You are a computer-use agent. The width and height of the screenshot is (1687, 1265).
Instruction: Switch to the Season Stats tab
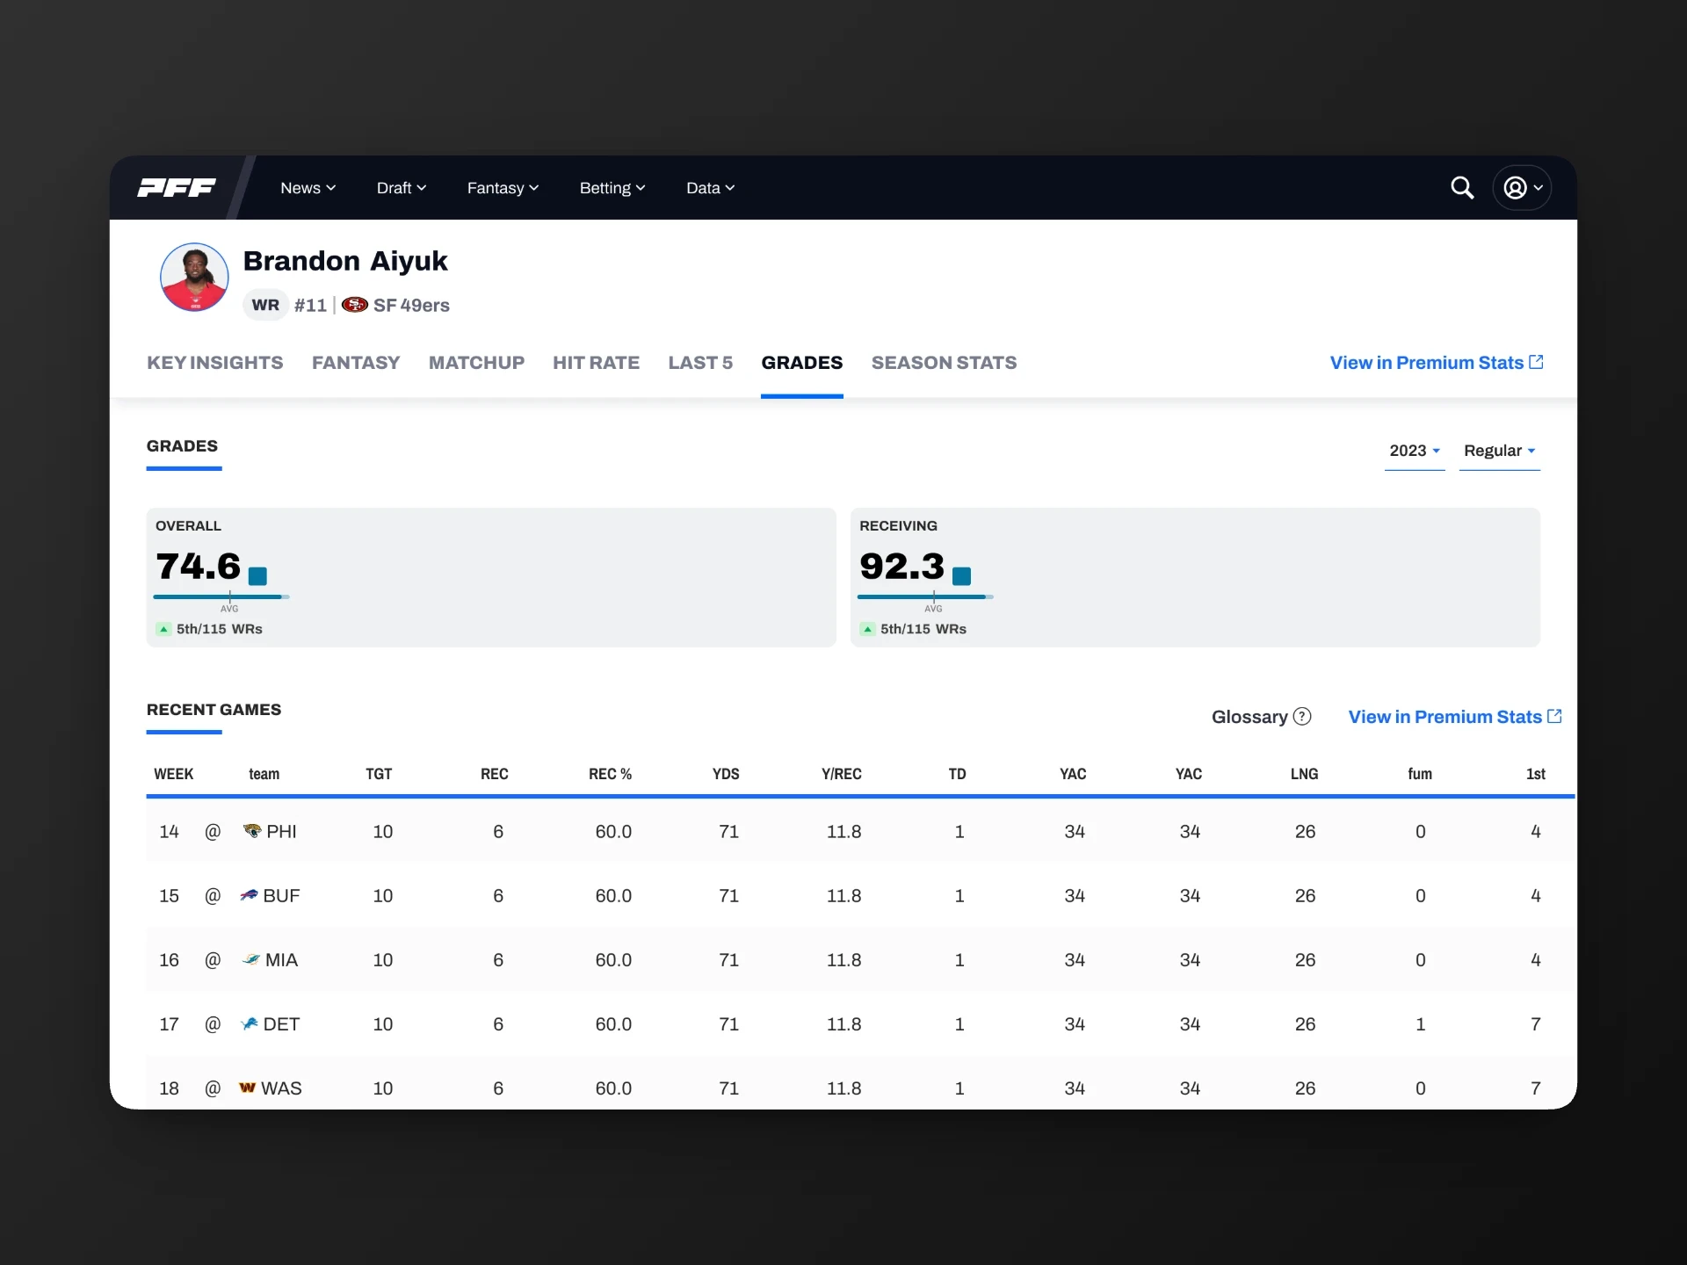(x=944, y=363)
